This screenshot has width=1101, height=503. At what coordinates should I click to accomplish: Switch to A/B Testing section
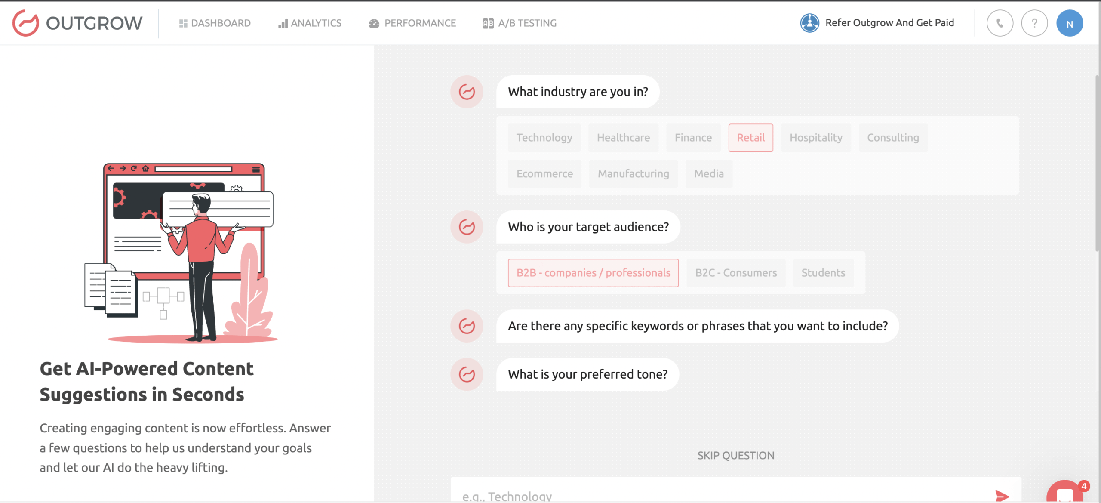click(x=520, y=23)
